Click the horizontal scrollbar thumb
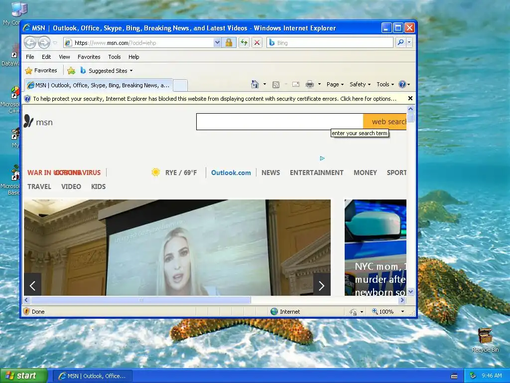The width and height of the screenshot is (510, 383). click(140, 300)
